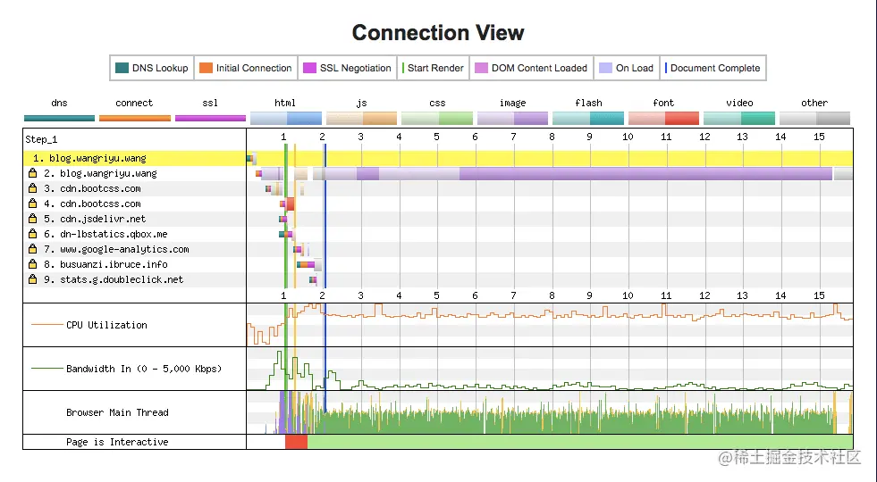
Task: Click the ssl magenta color bar
Action: tap(210, 118)
